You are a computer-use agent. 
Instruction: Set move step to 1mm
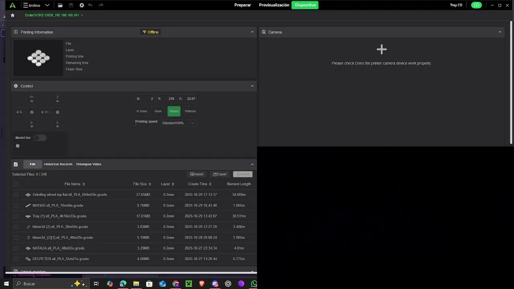pos(158,111)
